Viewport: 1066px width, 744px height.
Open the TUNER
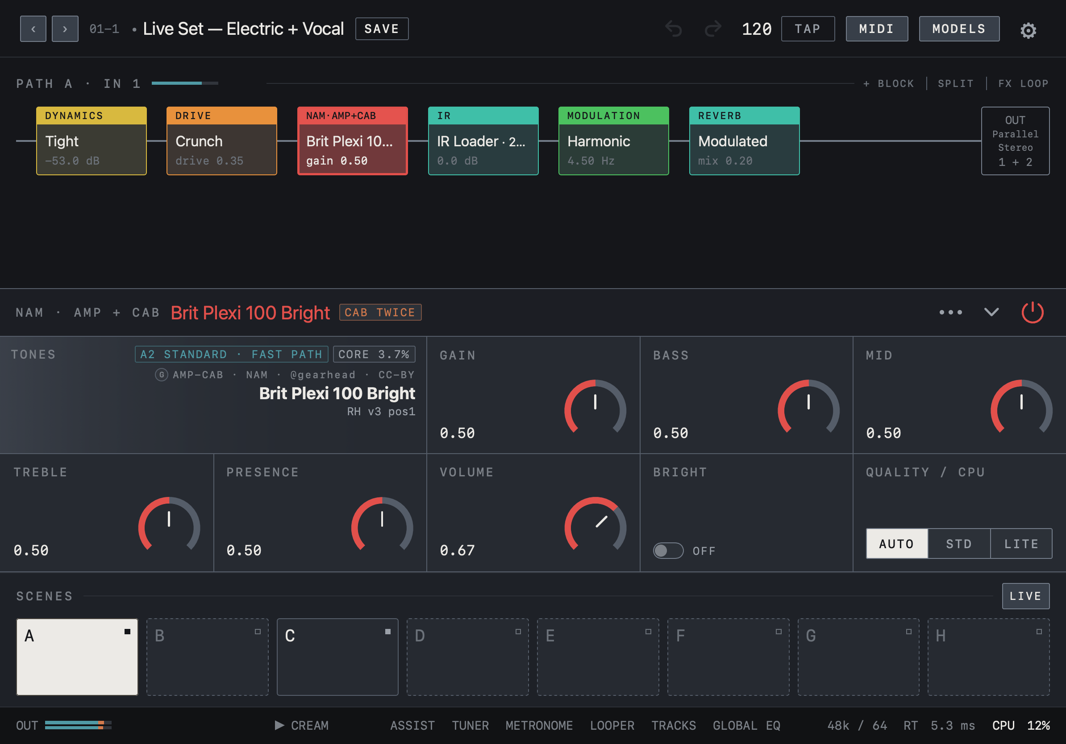[x=471, y=725]
